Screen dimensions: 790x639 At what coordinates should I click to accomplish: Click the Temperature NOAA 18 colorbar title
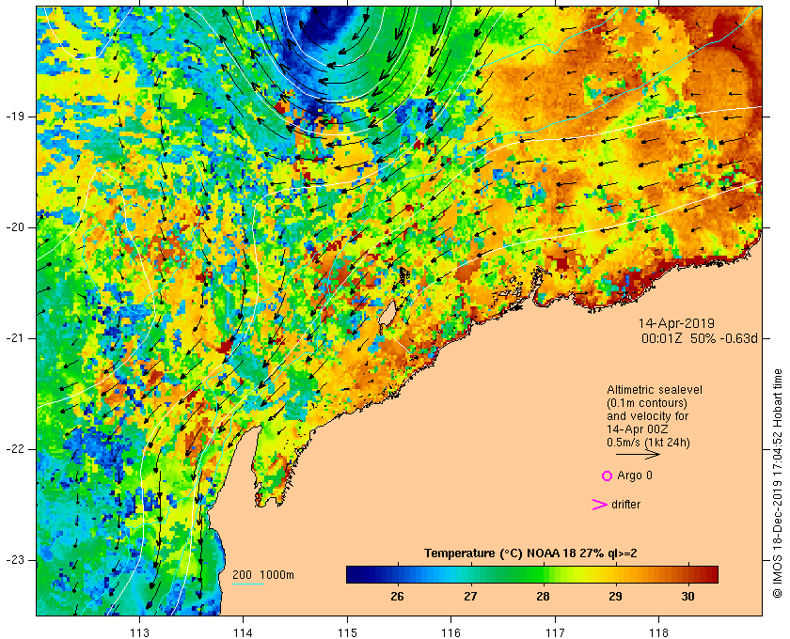(x=530, y=553)
